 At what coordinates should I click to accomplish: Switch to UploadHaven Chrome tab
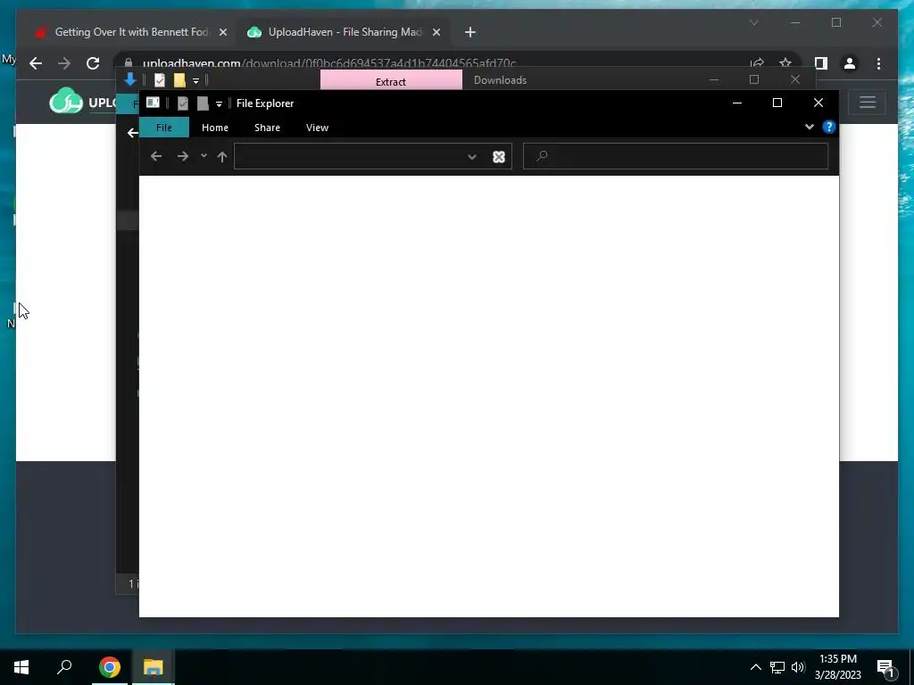point(344,32)
